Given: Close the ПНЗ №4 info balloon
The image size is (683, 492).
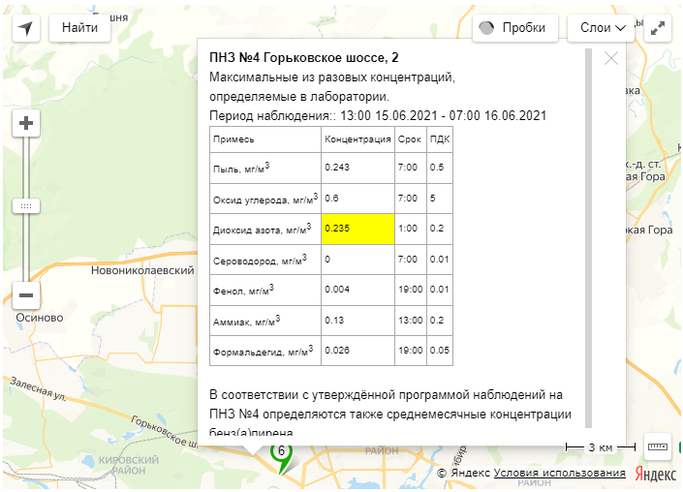Looking at the screenshot, I should click(x=611, y=58).
